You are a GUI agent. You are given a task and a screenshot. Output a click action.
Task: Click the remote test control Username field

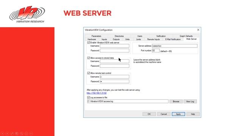pyautogui.click(x=115, y=77)
